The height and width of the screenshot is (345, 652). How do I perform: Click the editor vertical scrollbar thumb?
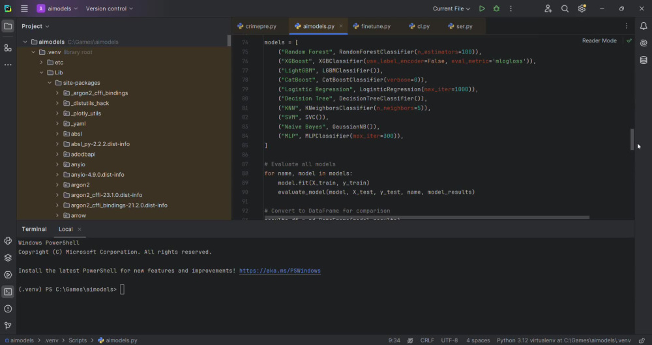point(632,140)
